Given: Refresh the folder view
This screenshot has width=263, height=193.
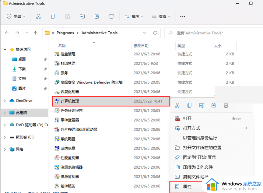Looking at the screenshot, I should click(155, 33).
